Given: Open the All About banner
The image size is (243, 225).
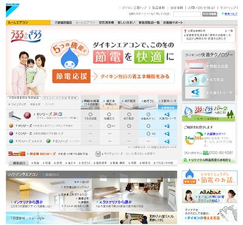Looking at the screenshot, I should tap(210, 196).
